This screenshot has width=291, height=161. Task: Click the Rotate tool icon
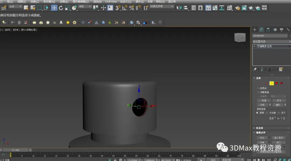(61, 8)
